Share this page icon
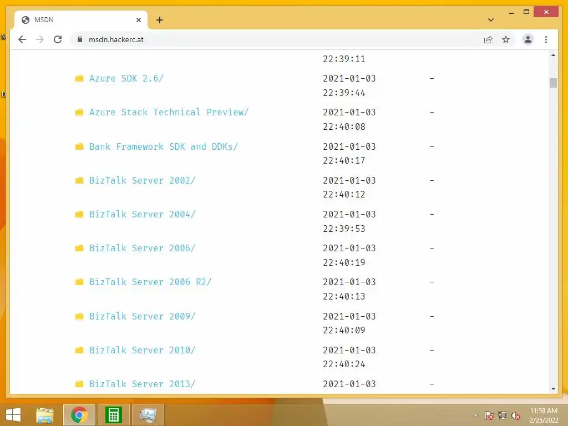Screen dimensions: 568x426 [x=488, y=39]
